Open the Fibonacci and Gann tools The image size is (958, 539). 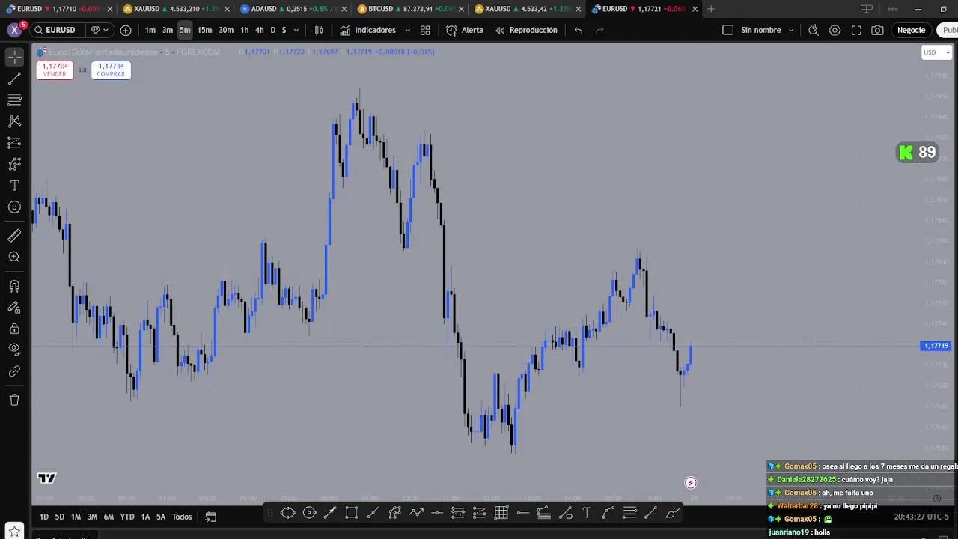(14, 100)
